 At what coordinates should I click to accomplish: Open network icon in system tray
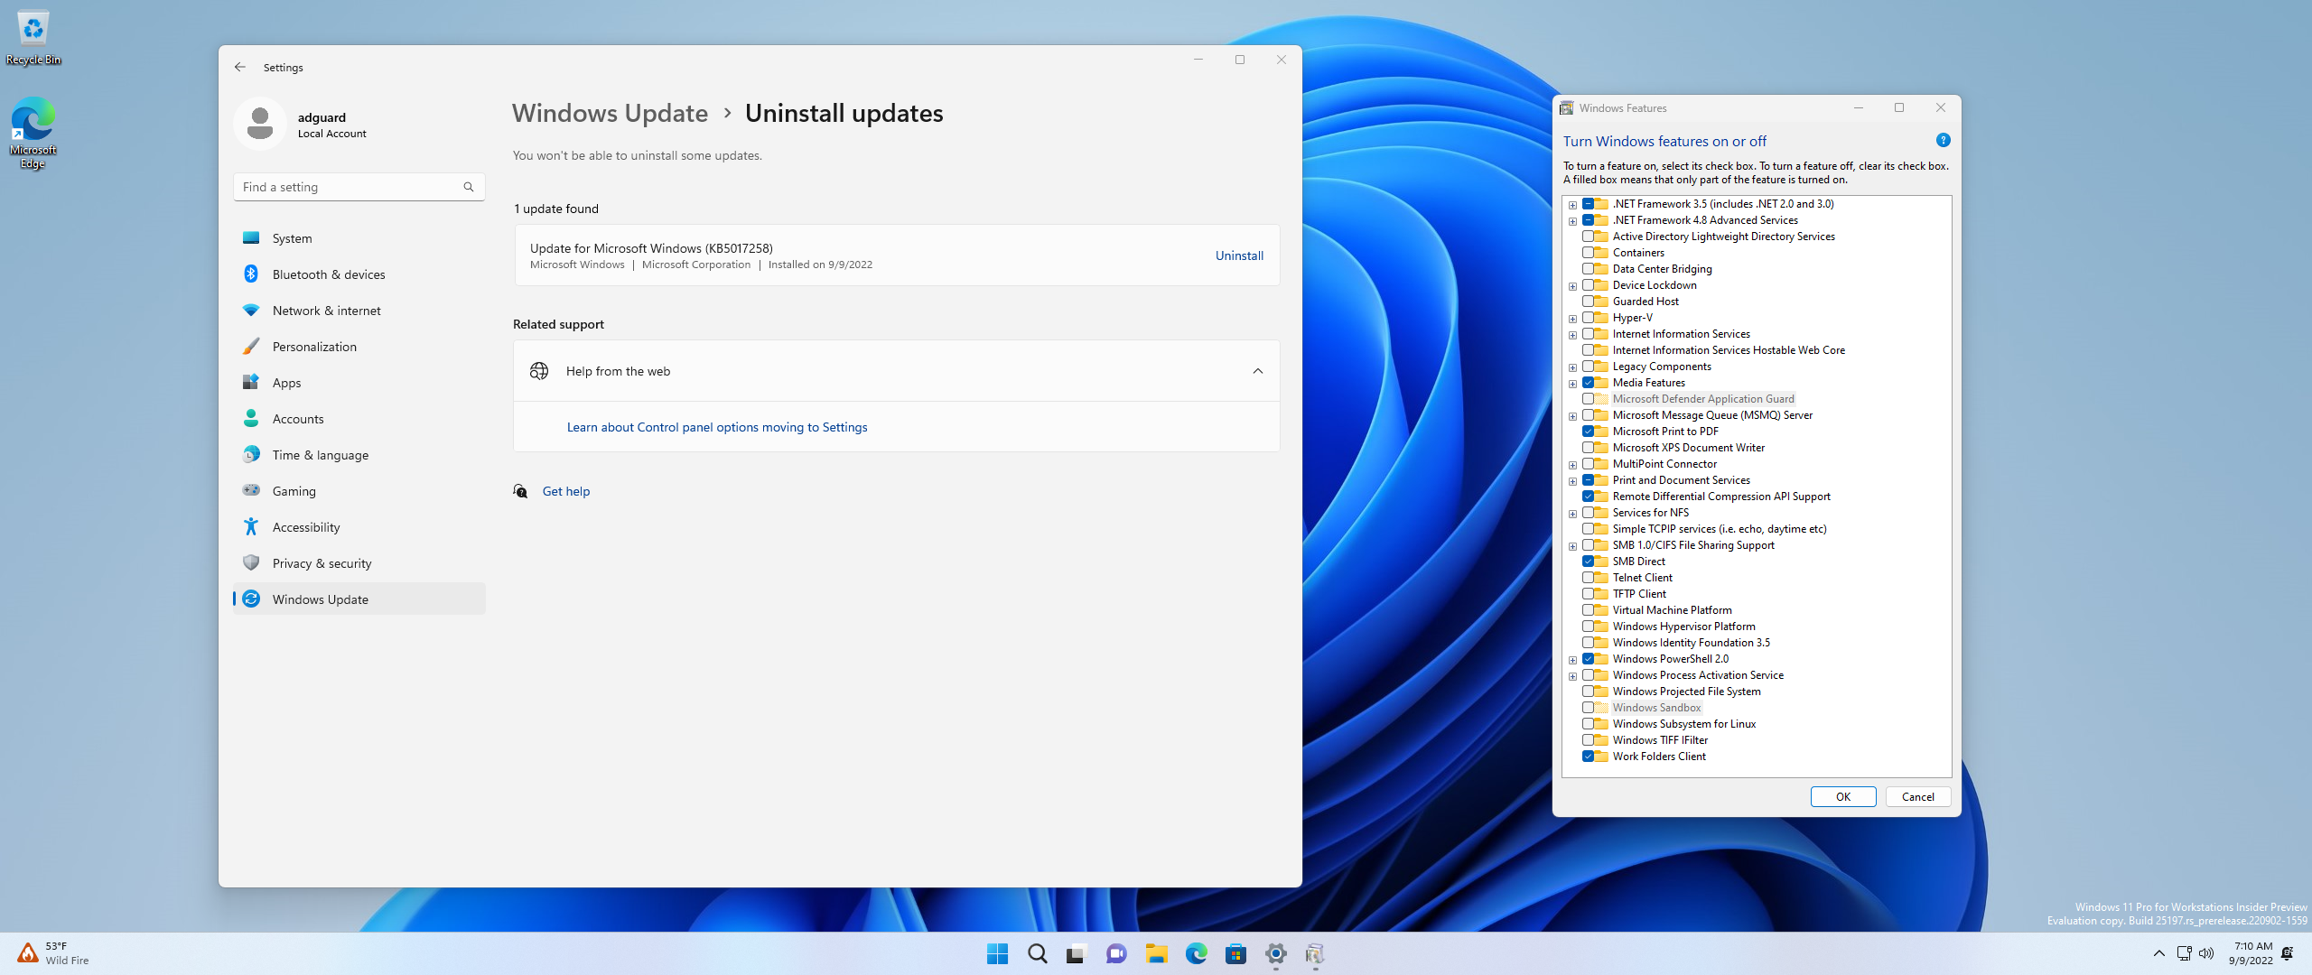2184,953
